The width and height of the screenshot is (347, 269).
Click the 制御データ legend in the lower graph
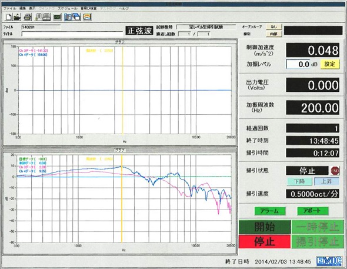[x=33, y=163]
